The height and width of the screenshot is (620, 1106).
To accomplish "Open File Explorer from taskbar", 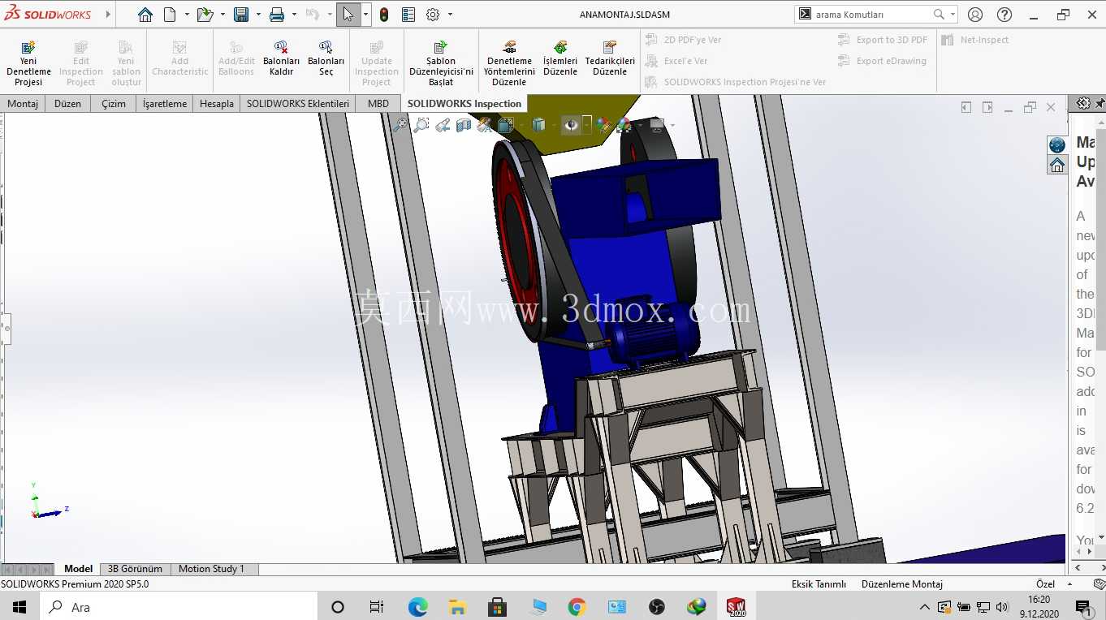I will coord(457,607).
